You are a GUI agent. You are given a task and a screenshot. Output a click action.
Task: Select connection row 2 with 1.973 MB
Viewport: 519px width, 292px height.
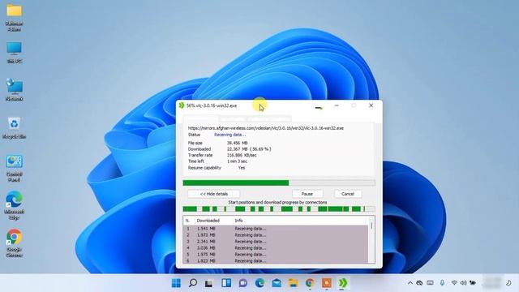pos(276,235)
